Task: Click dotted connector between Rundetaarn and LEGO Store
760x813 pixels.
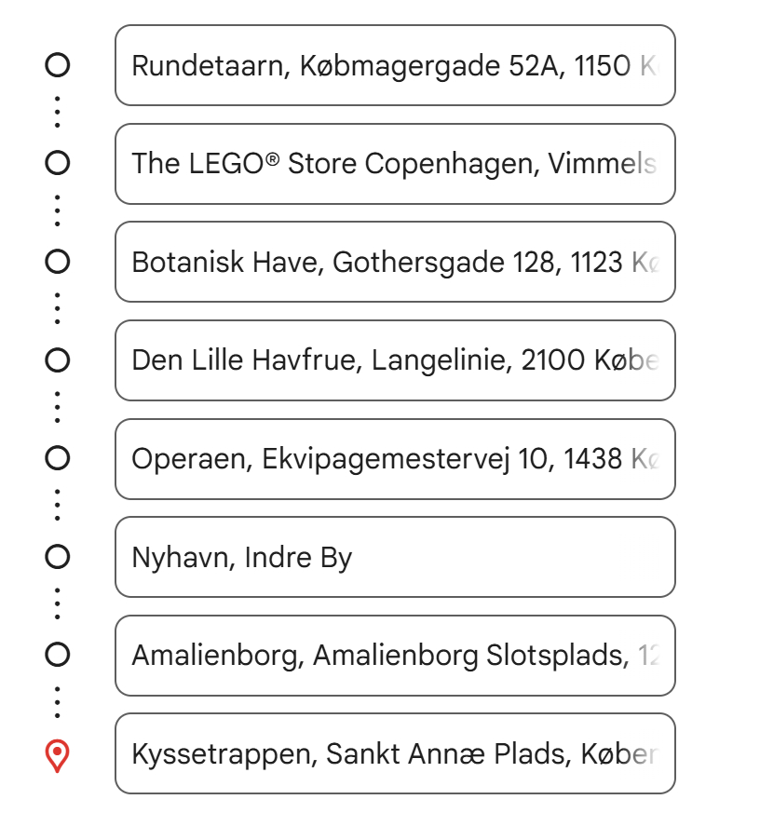Action: [x=58, y=114]
